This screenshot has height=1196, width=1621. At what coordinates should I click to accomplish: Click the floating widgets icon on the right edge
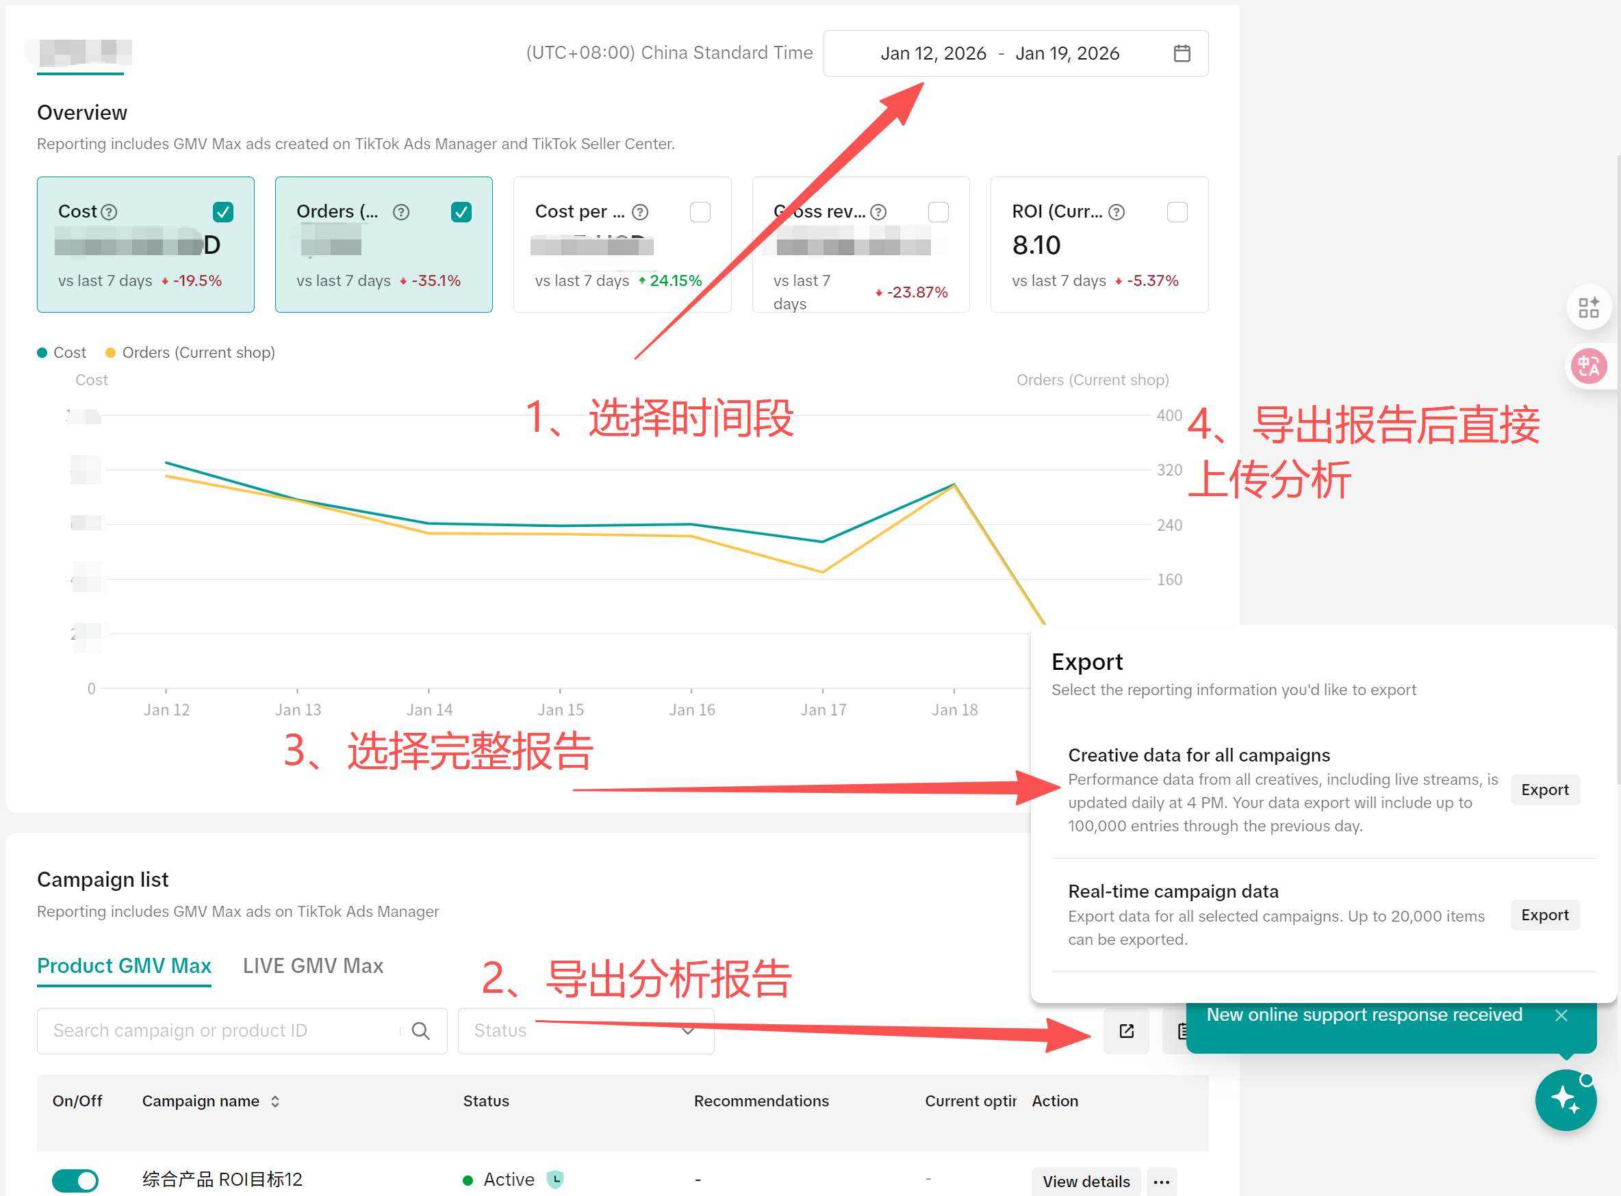point(1589,307)
